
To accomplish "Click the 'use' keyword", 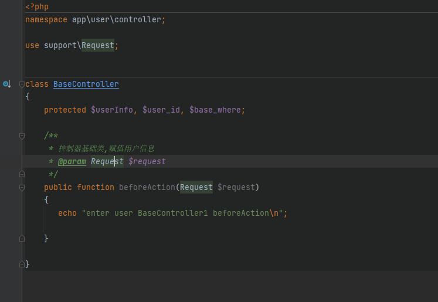I will pos(32,45).
